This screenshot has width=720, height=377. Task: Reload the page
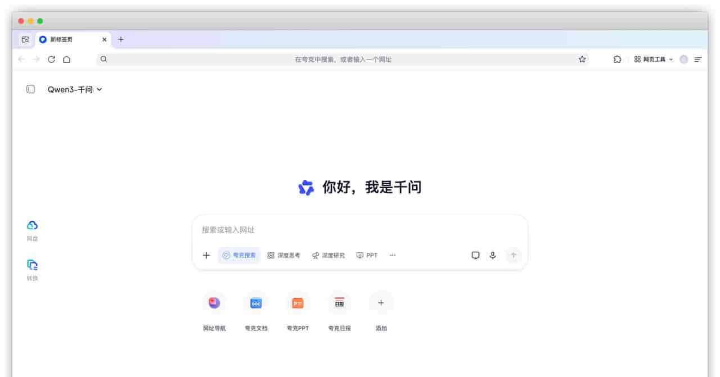(x=51, y=59)
